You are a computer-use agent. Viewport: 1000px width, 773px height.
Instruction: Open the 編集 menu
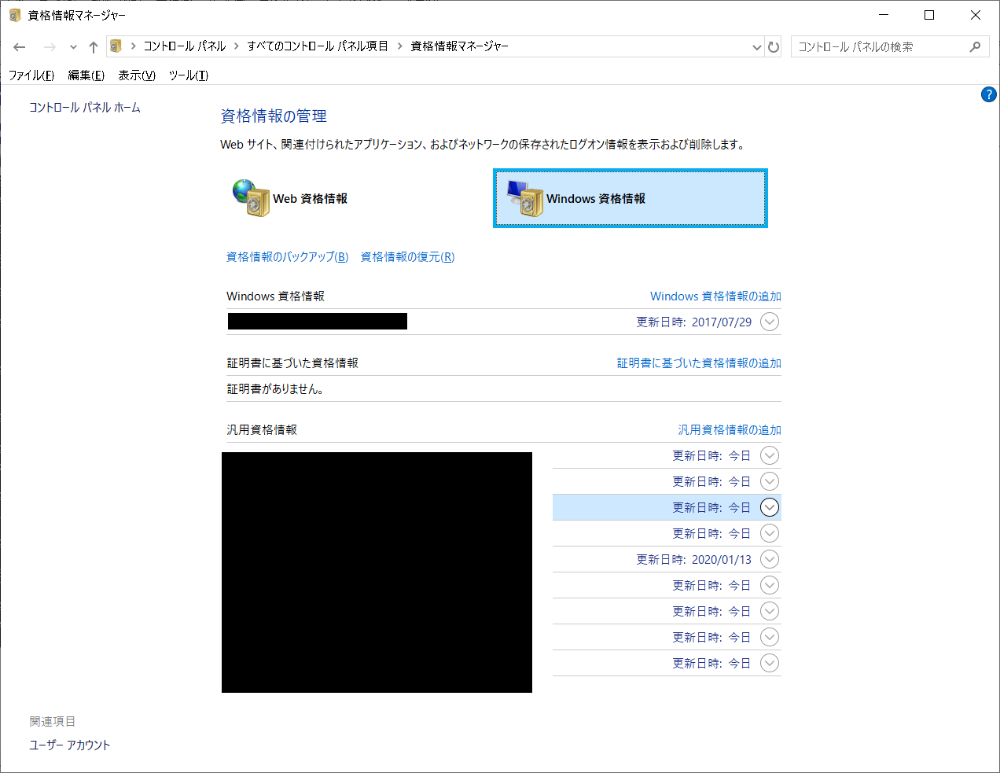pos(86,75)
